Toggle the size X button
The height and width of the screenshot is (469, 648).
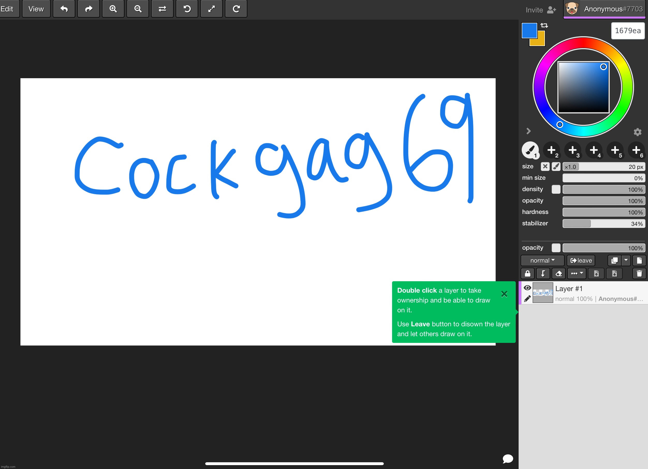[545, 167]
